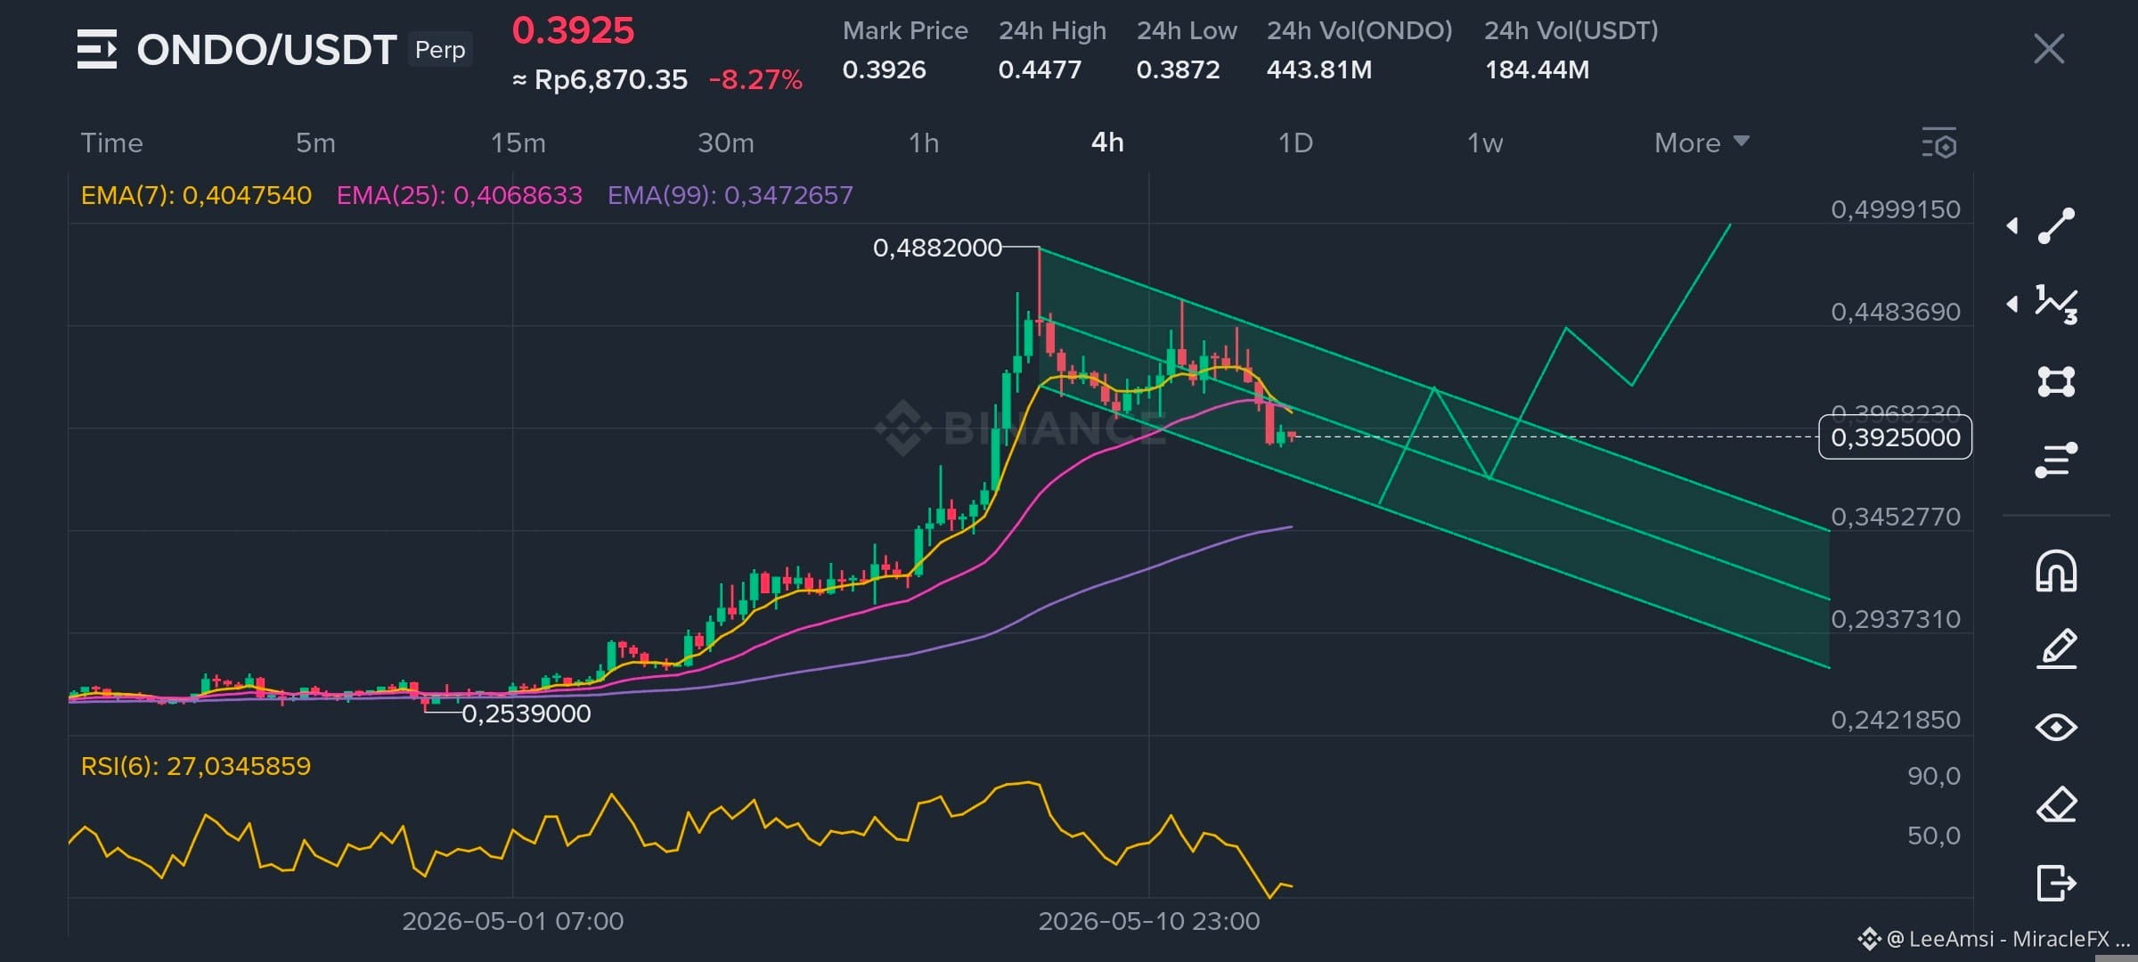Click the last price 0.3925
Viewport: 2138px width, 962px height.
coord(573,31)
